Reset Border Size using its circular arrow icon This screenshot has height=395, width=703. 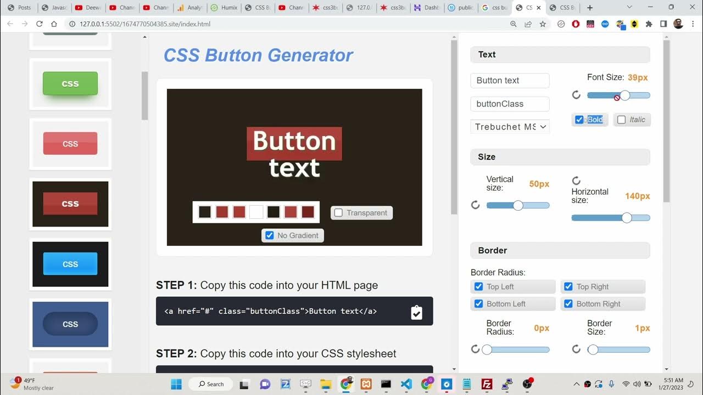[576, 349]
